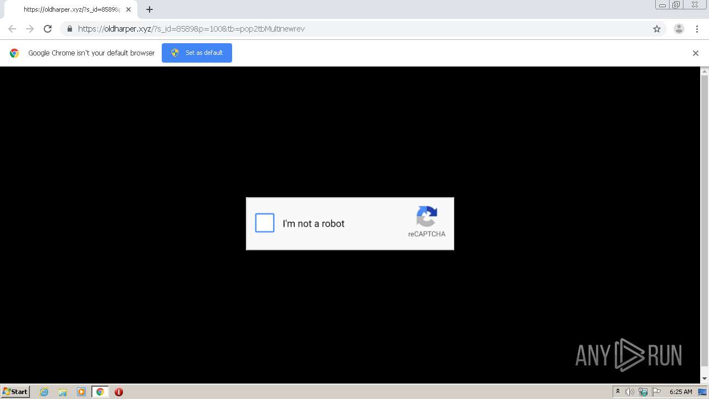The width and height of the screenshot is (709, 399).
Task: Go back to the previous page
Action: (x=12, y=29)
